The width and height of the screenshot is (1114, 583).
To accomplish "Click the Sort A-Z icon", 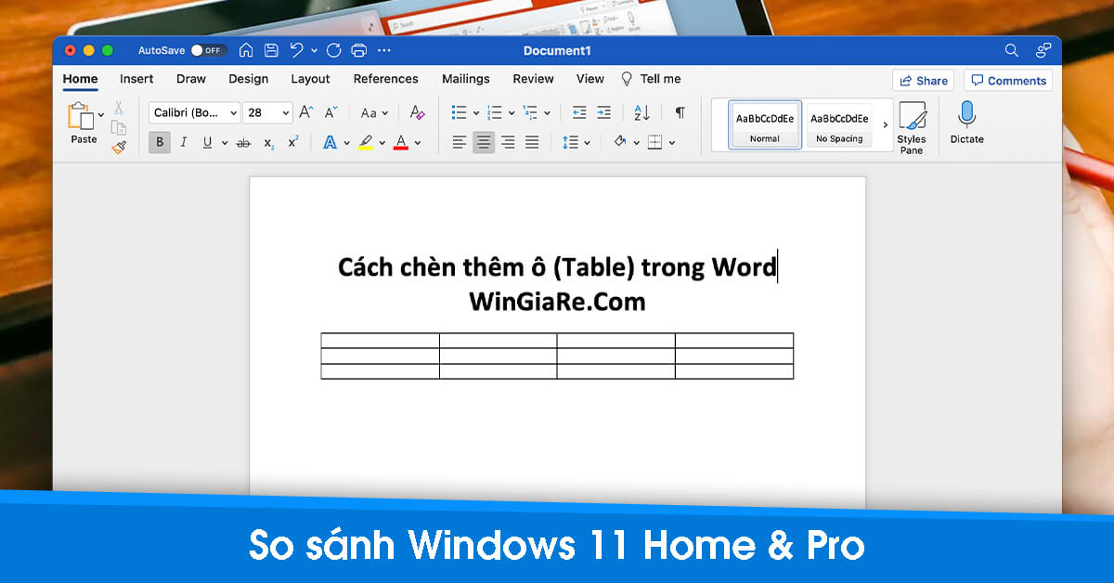I will click(x=641, y=112).
